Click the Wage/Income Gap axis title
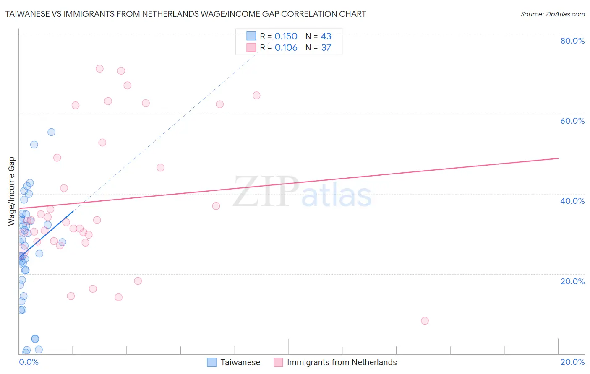 [x=12, y=191]
